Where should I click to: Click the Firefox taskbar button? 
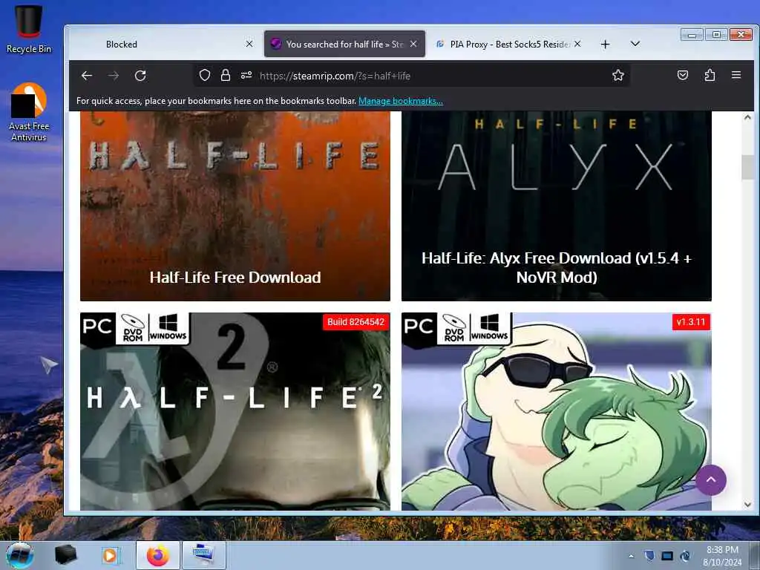157,555
